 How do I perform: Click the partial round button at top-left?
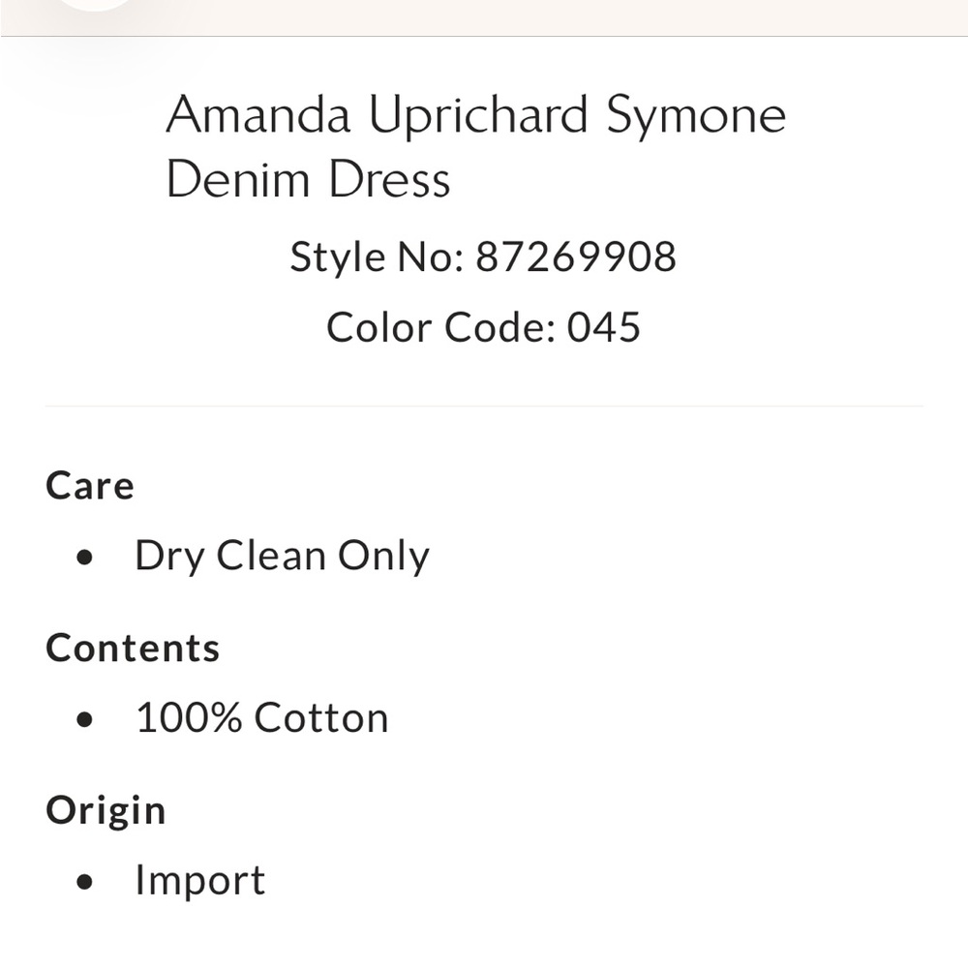pos(95,5)
